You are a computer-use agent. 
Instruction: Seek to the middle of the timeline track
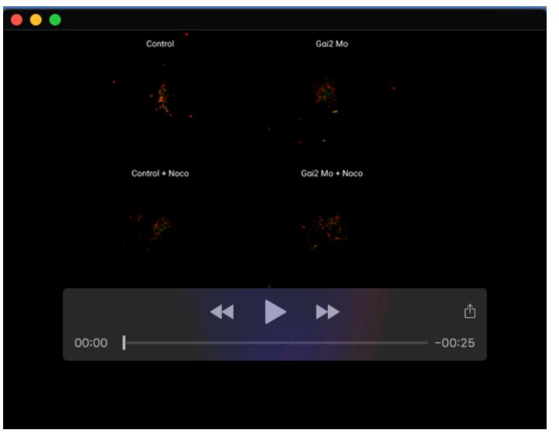click(275, 342)
